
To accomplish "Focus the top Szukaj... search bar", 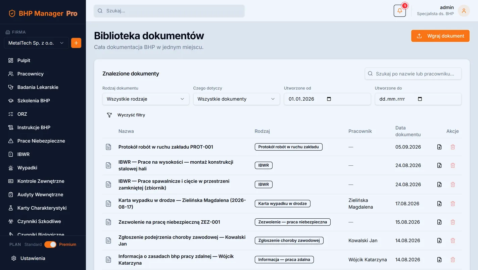I will pos(169,11).
